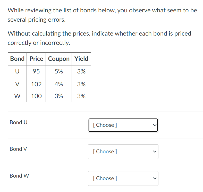Screen dimensions: 203x192
Task: Click the price cell showing 95
Action: pyautogui.click(x=36, y=71)
